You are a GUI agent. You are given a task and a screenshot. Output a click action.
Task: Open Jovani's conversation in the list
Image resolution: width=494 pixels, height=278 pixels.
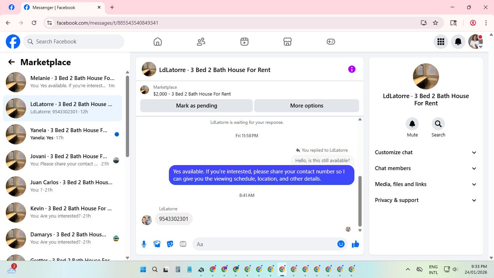[x=62, y=160]
